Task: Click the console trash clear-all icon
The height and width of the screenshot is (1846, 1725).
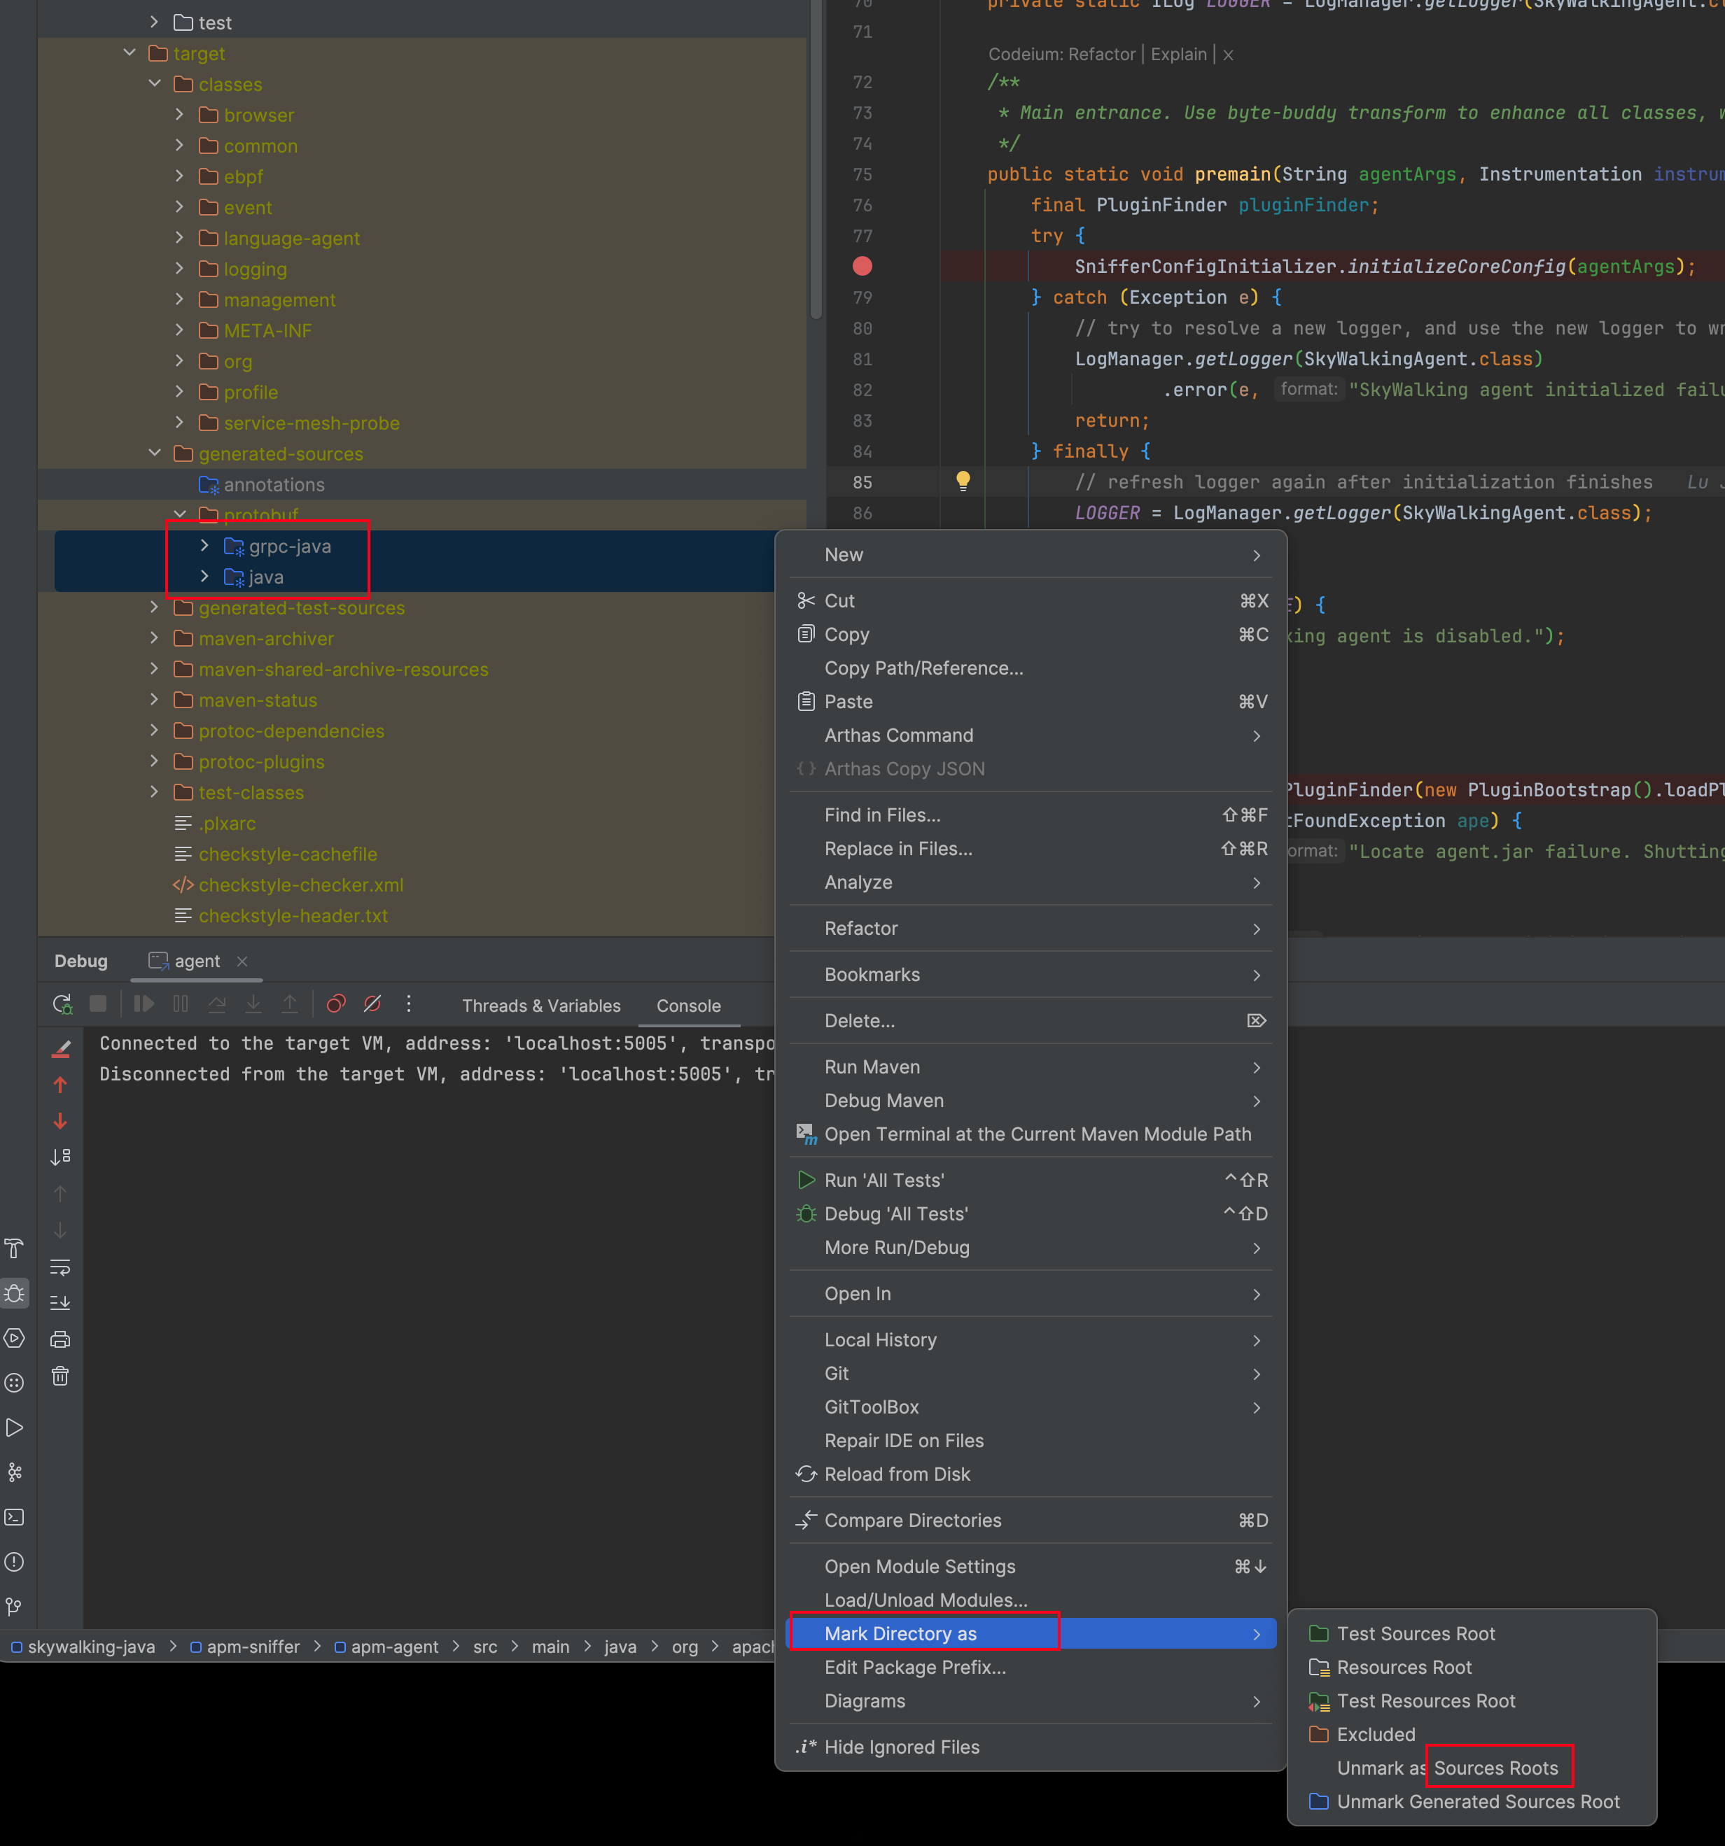Action: [x=60, y=1375]
